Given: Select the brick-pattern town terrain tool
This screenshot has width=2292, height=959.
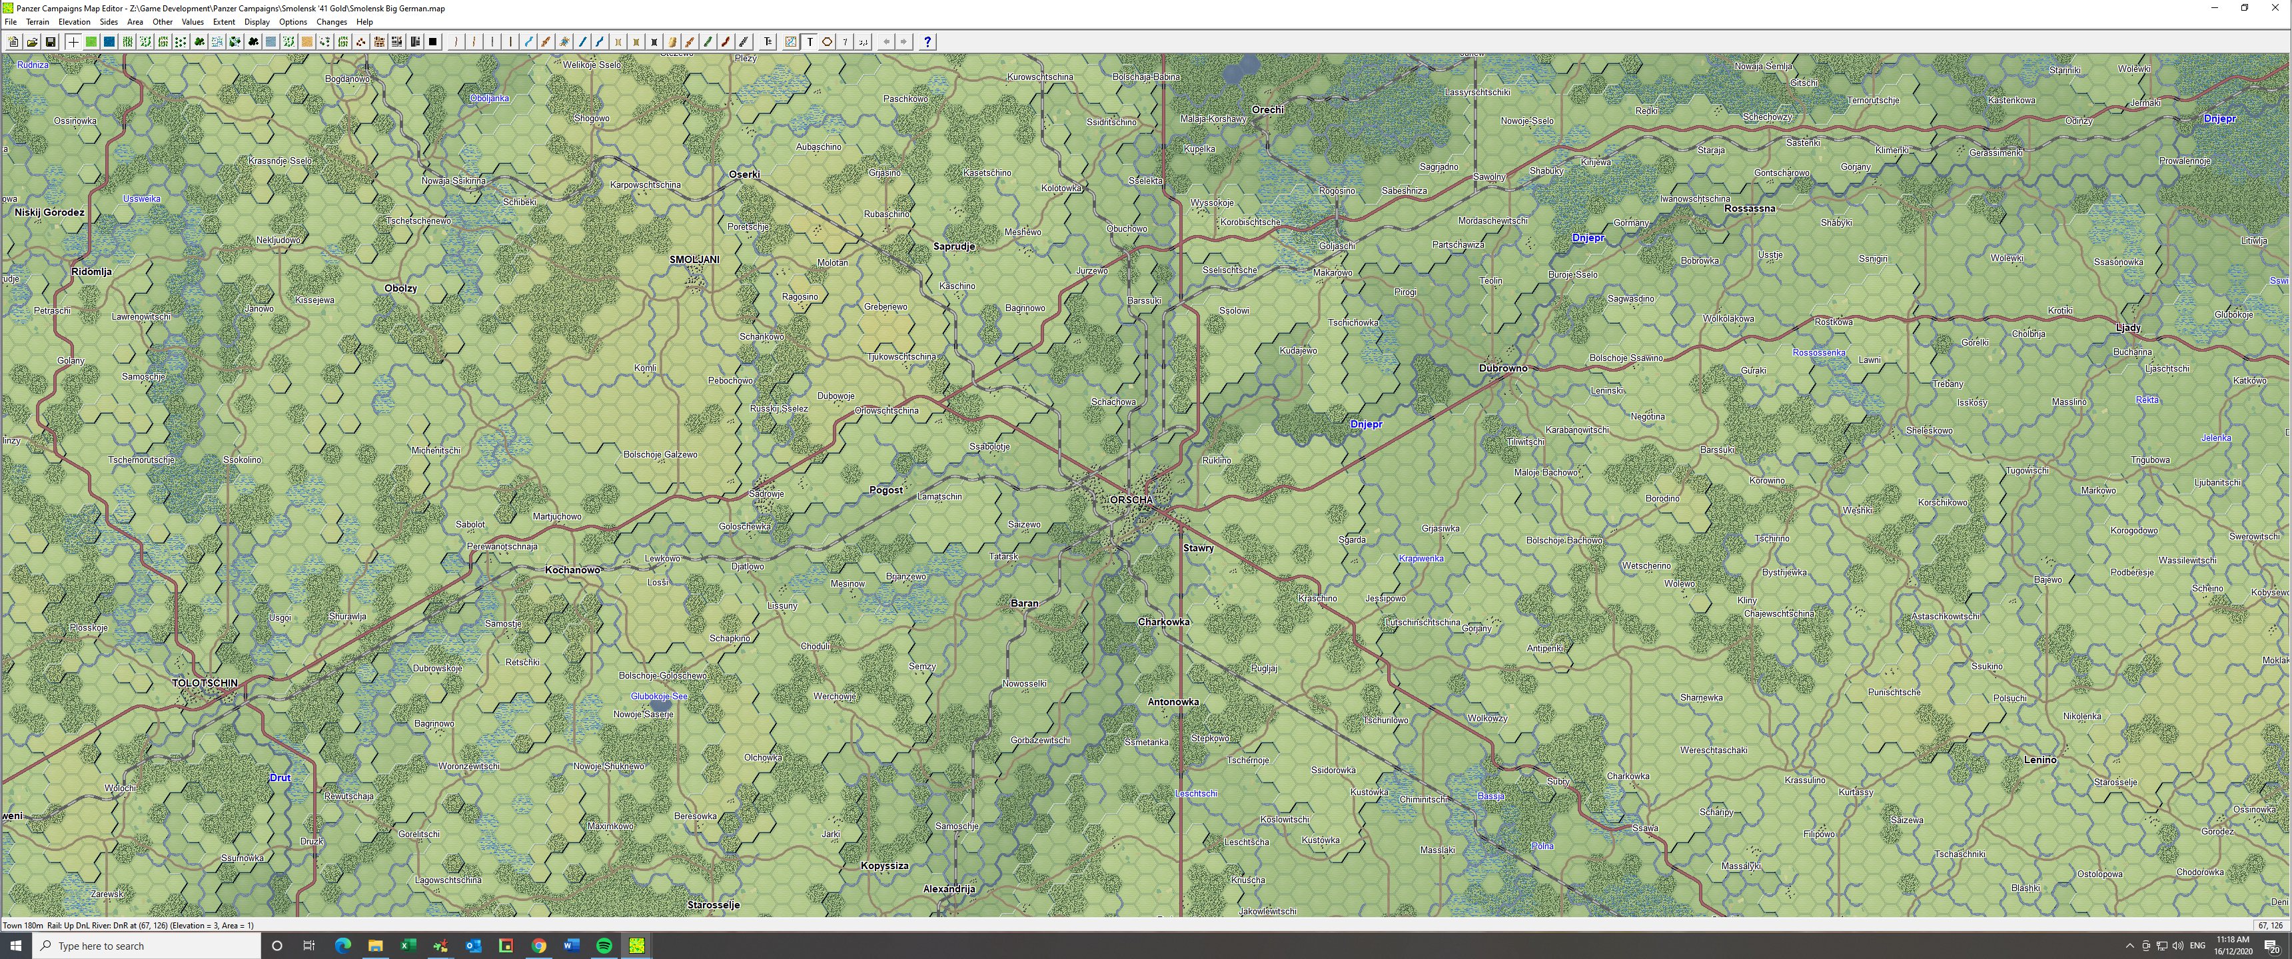Looking at the screenshot, I should [379, 42].
